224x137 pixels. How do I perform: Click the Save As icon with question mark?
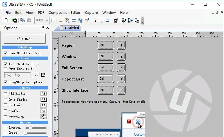[x=116, y=20]
